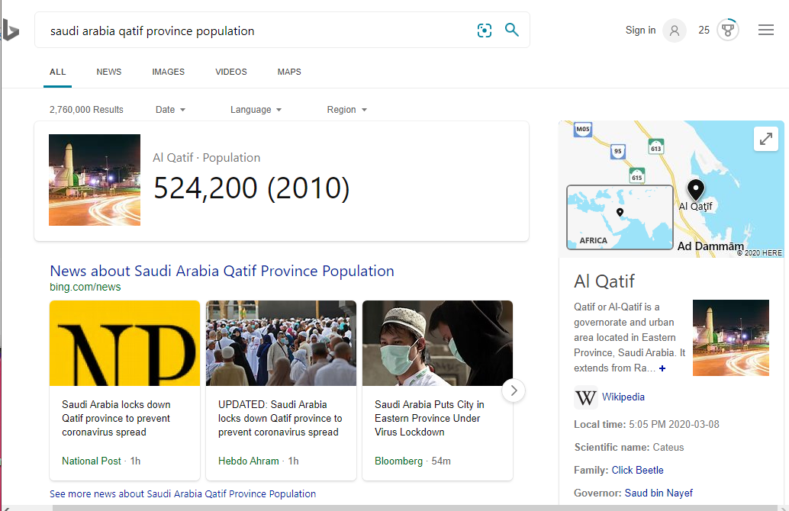
Task: Open National Post article about Qatif lockdown
Action: (116, 419)
